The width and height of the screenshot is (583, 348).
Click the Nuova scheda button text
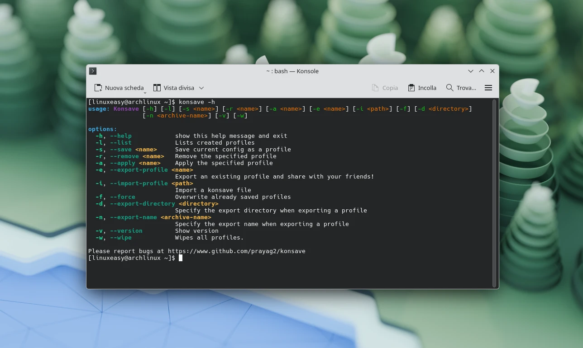tap(124, 87)
